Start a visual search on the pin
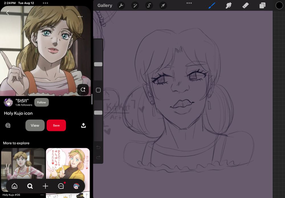 [83, 90]
